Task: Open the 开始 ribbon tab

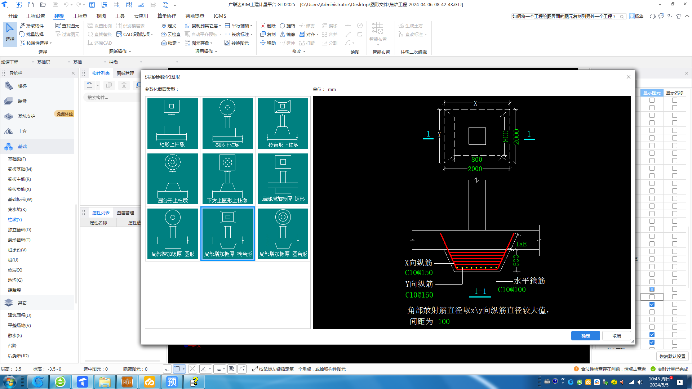Action: [x=13, y=16]
